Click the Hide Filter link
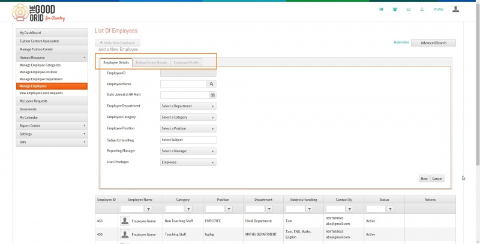The height and width of the screenshot is (244, 480). coord(401,42)
